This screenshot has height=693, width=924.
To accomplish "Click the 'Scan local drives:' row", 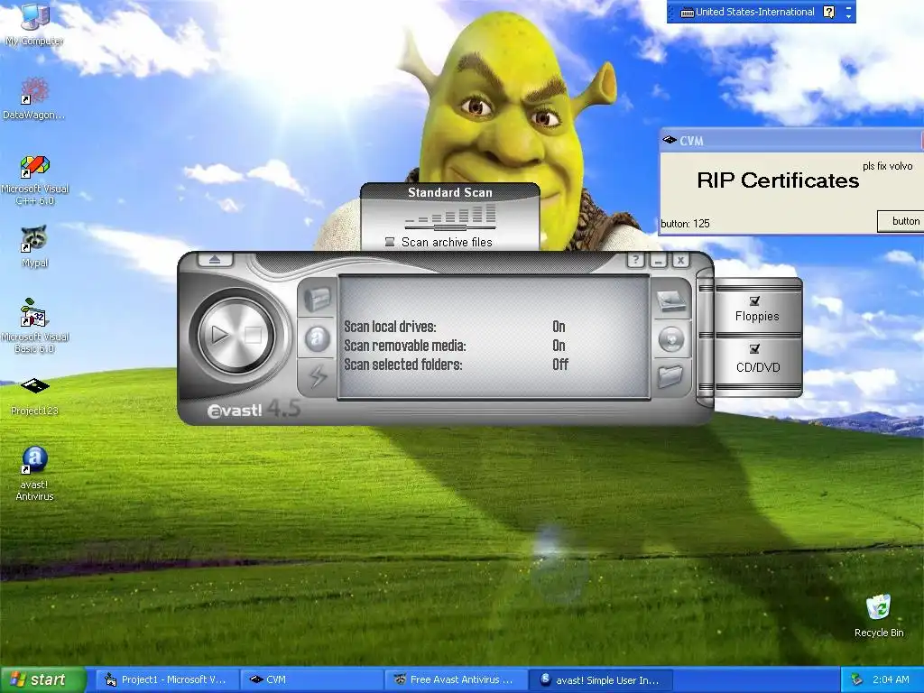I will coord(455,327).
